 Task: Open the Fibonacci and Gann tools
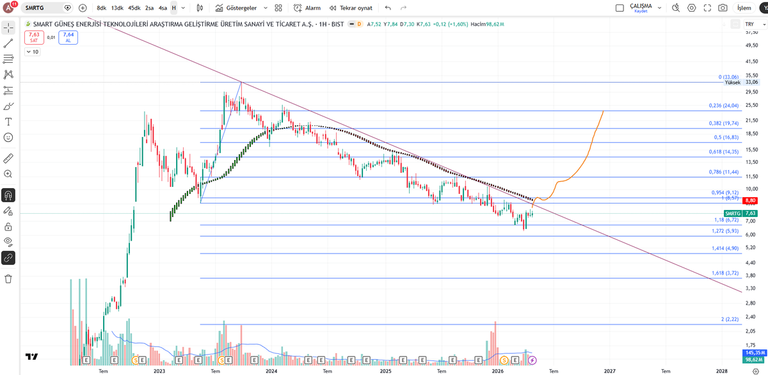click(8, 59)
